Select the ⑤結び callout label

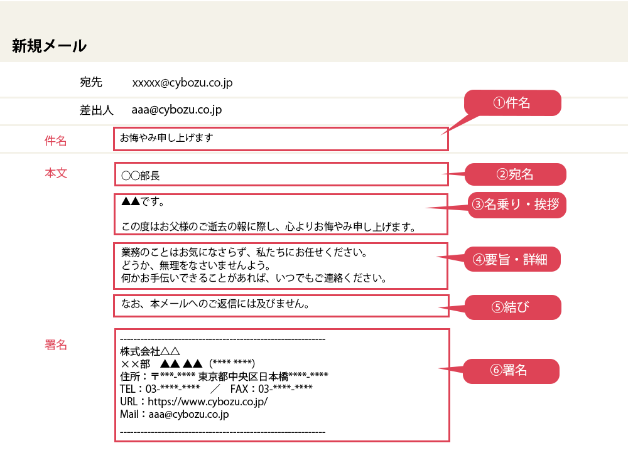click(512, 307)
